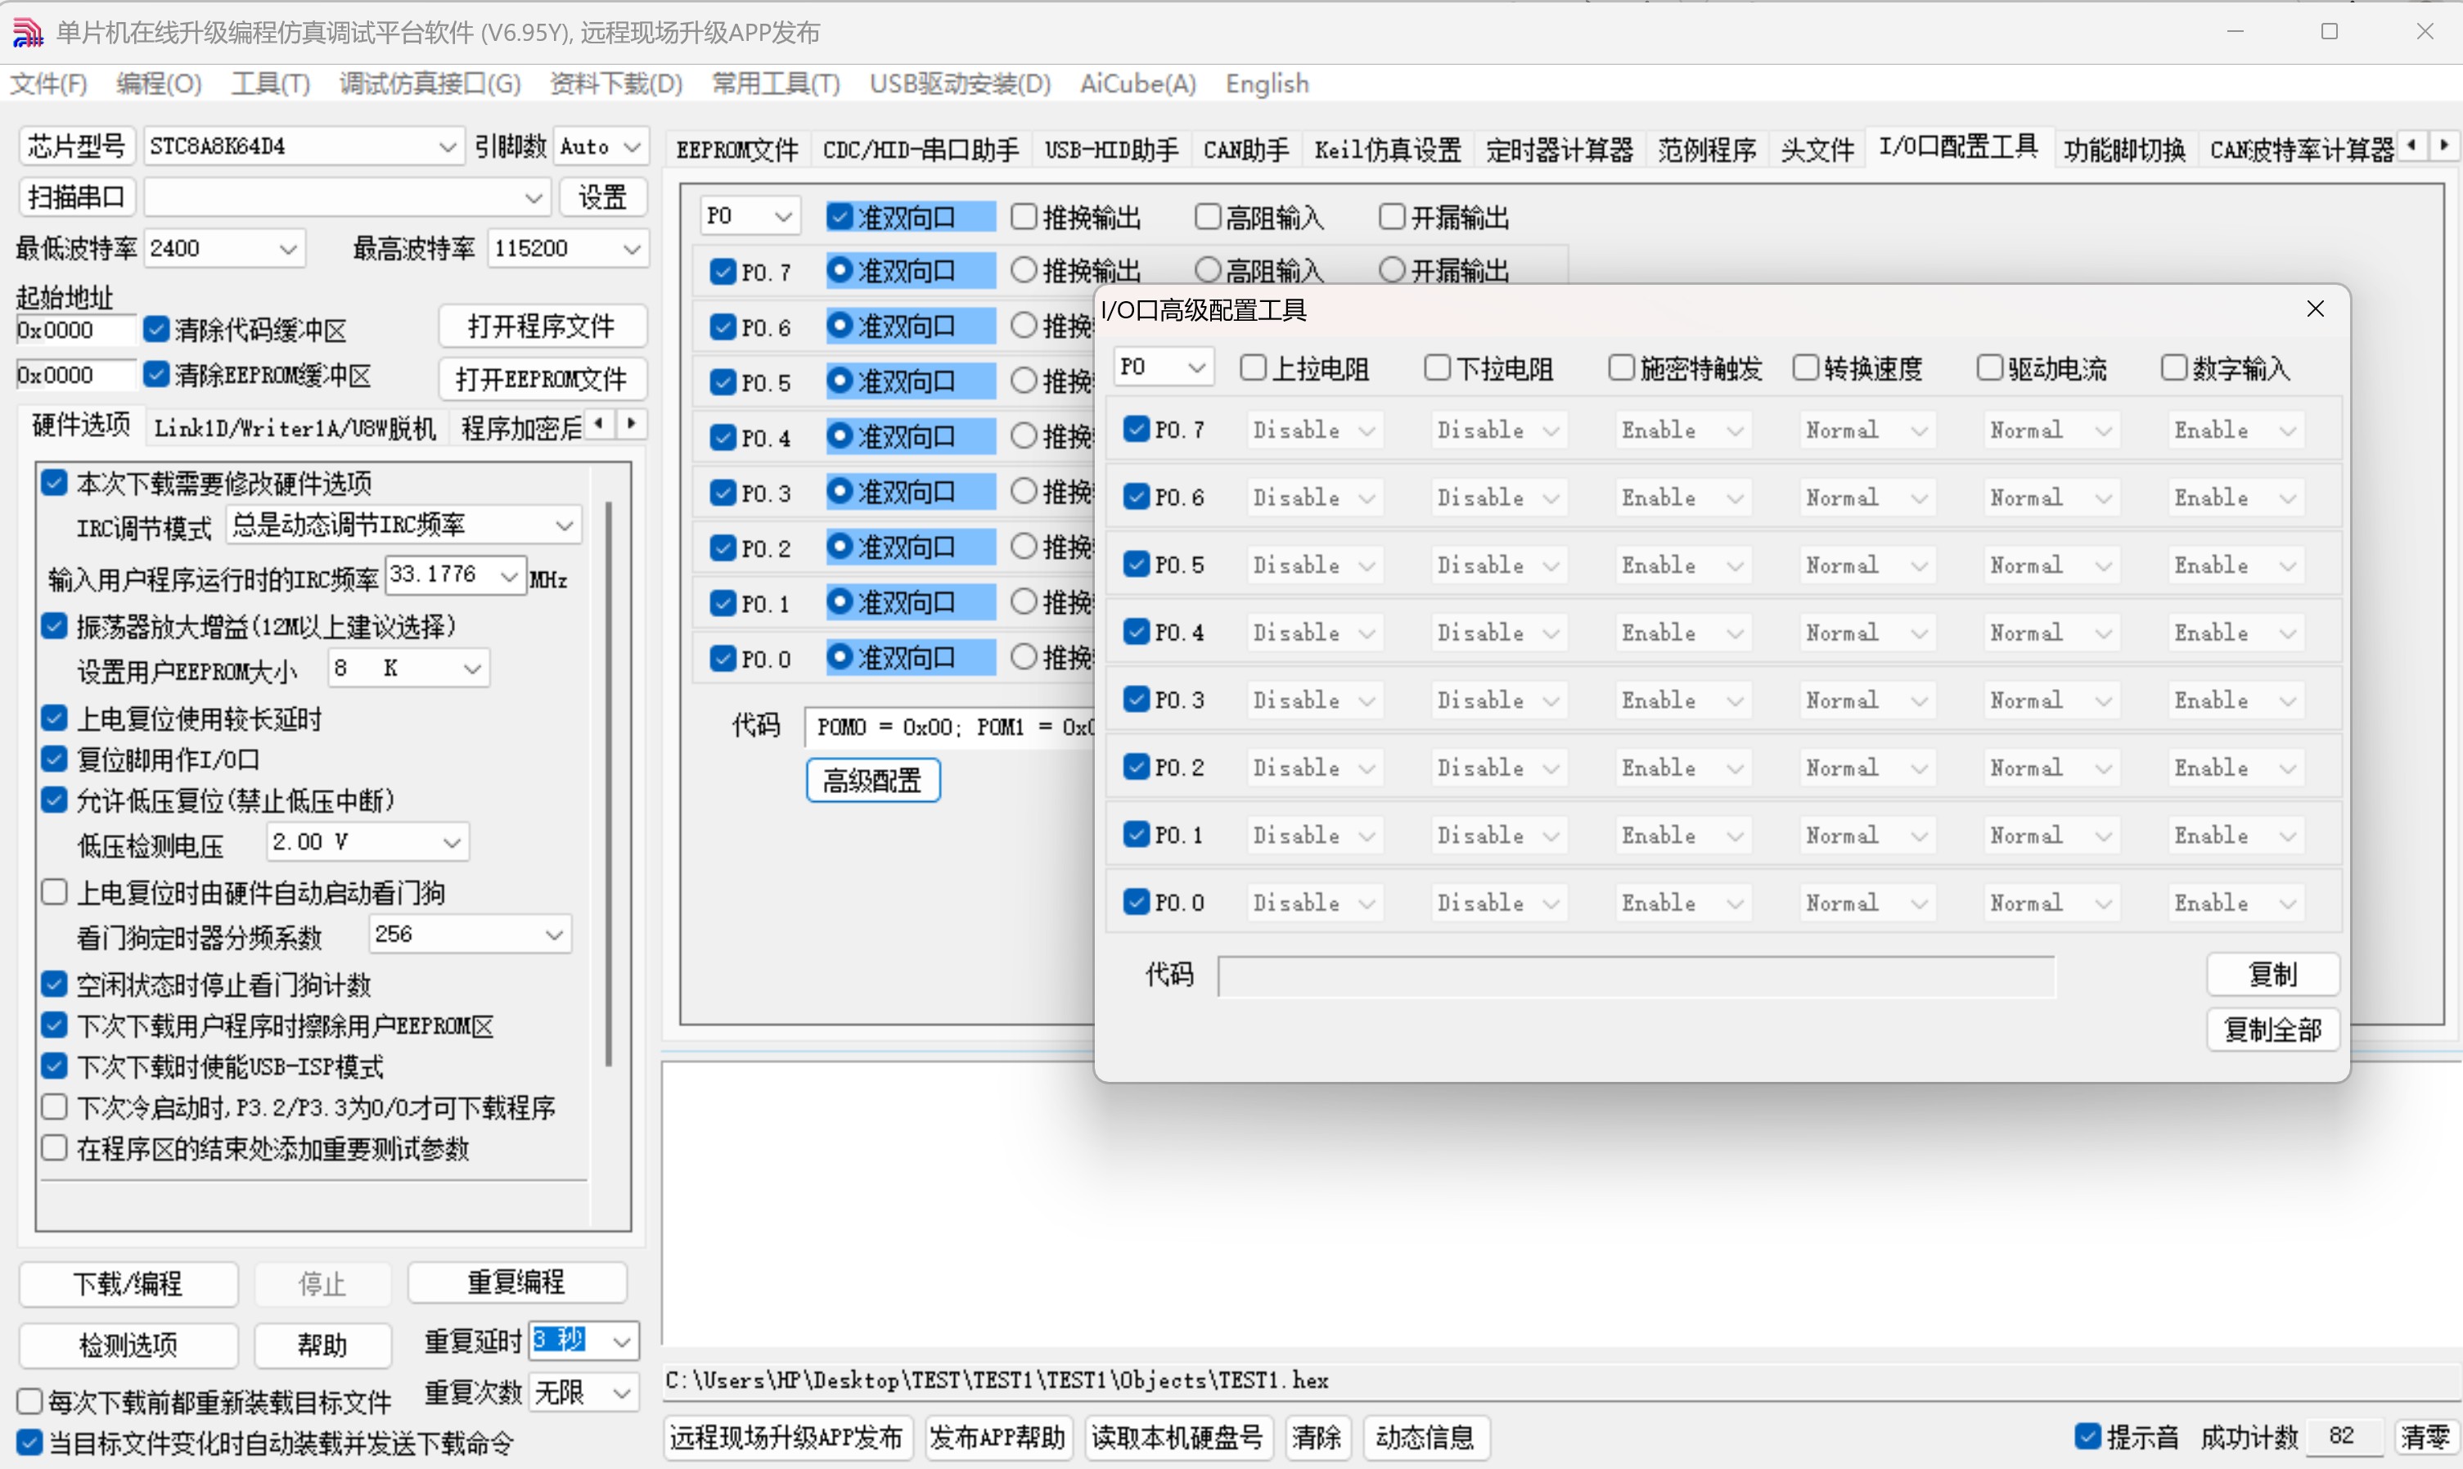2463x1469 pixels.
Task: Check the 高阻输入 port-wide checkbox
Action: (1209, 216)
